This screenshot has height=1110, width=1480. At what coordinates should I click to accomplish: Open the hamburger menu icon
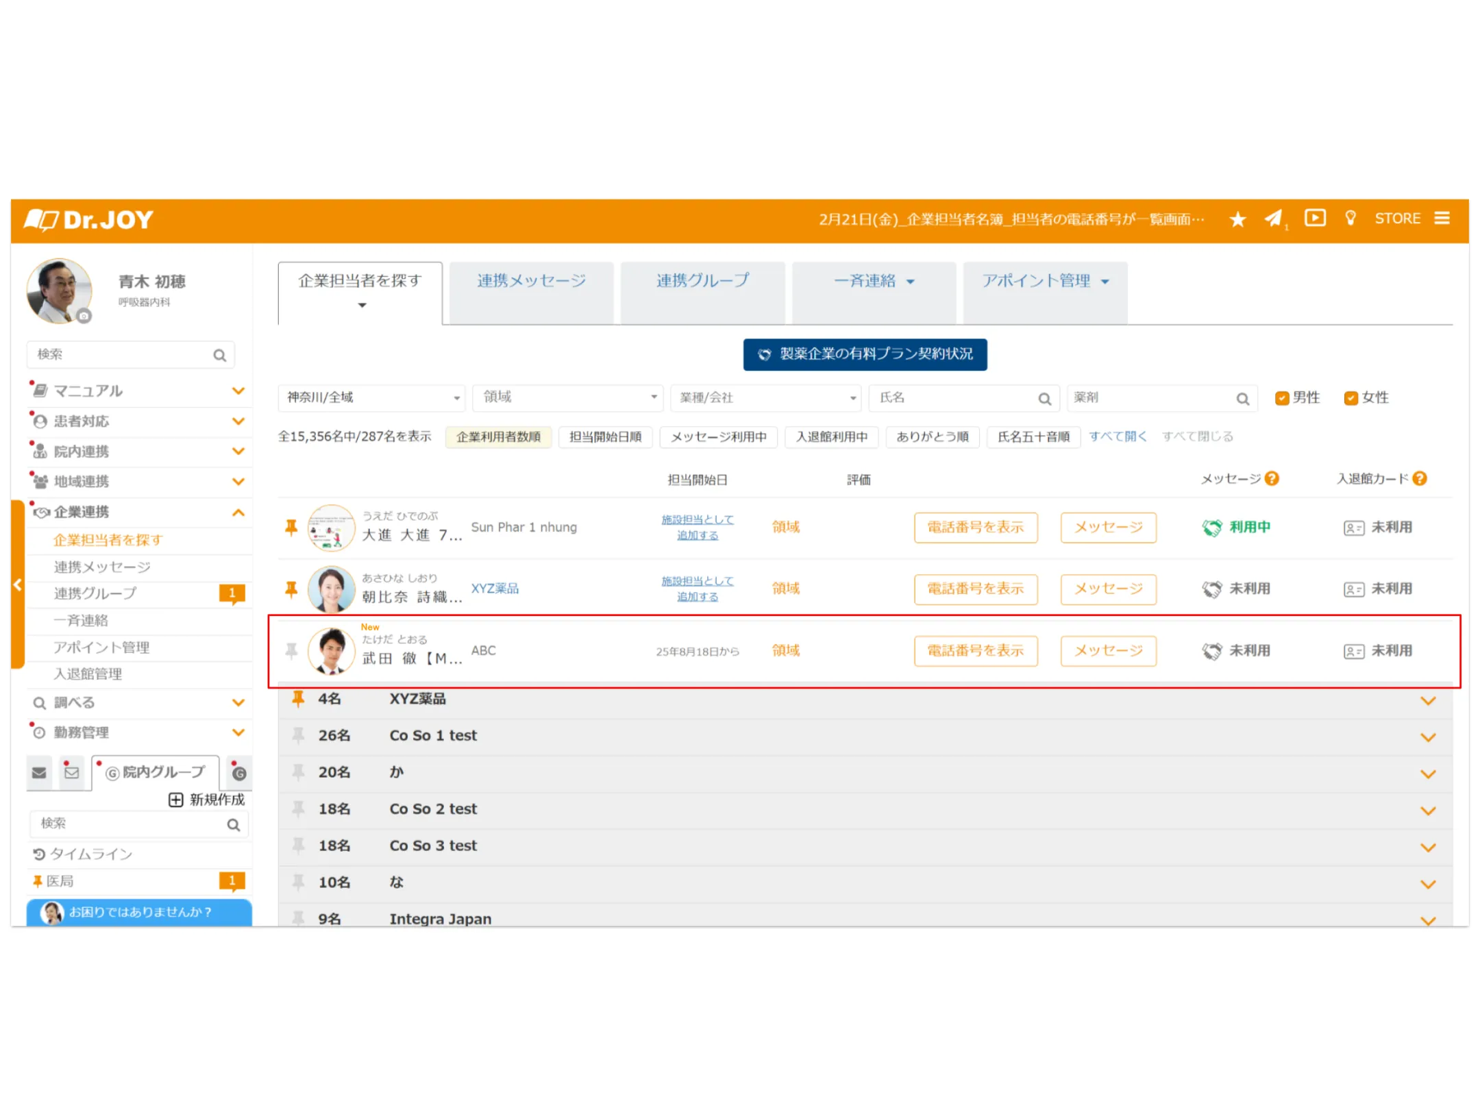click(x=1442, y=218)
